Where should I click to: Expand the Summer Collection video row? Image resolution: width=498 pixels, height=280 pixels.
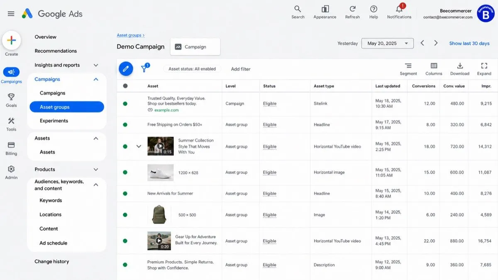(x=139, y=146)
